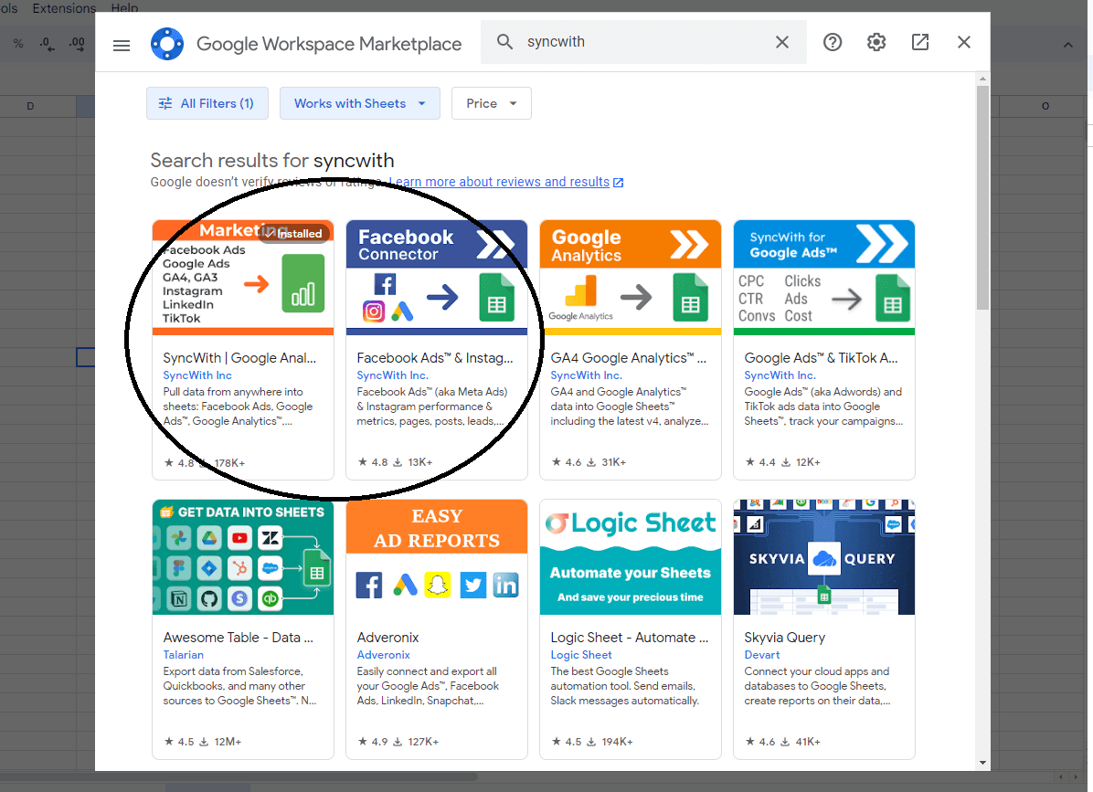Clear the syncwith search text
1093x792 pixels.
(782, 42)
